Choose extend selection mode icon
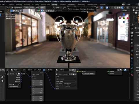139x104 pixels. [x=14, y=11]
